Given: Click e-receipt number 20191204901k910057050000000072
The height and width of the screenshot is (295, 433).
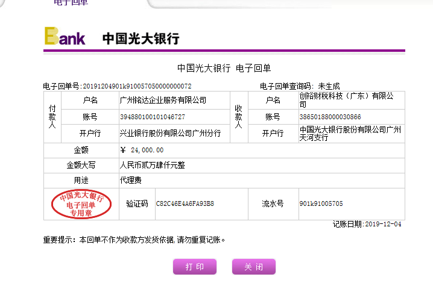Looking at the screenshot, I should click(137, 86).
